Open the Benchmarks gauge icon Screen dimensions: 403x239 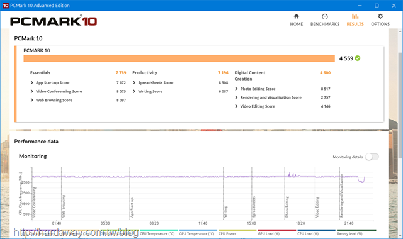pyautogui.click(x=325, y=16)
